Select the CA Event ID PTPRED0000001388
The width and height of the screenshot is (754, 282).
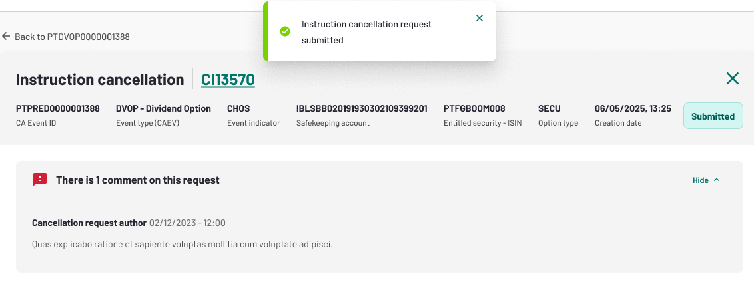coord(58,108)
